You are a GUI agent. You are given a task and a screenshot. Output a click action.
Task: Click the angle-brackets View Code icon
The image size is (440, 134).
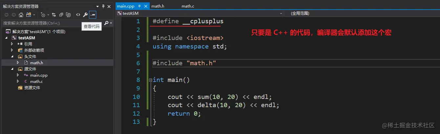[x=78, y=15]
